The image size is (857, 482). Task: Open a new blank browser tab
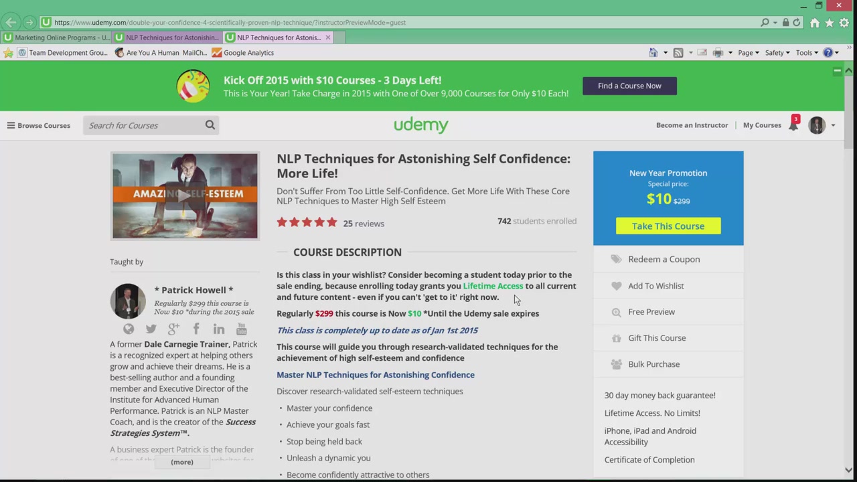click(339, 37)
